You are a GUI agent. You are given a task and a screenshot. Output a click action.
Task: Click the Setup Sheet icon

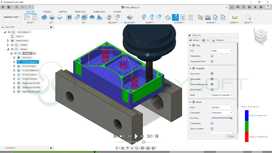coord(190,17)
